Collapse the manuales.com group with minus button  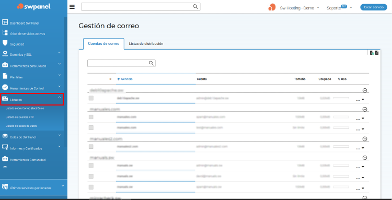click(x=364, y=109)
